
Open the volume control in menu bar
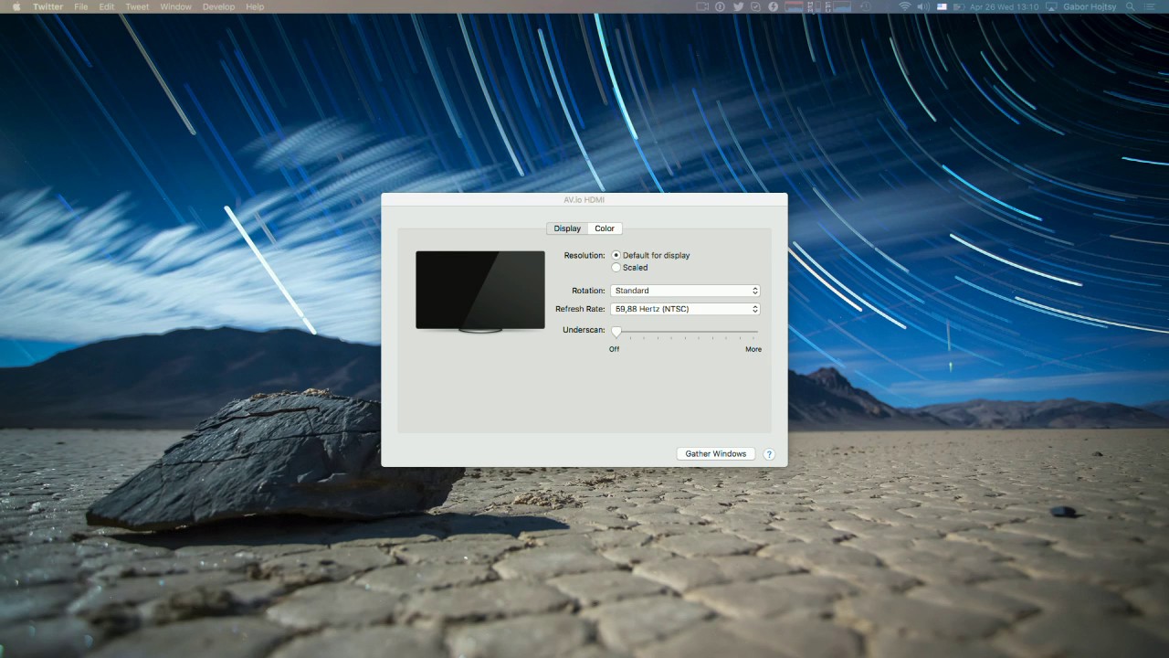coord(923,6)
